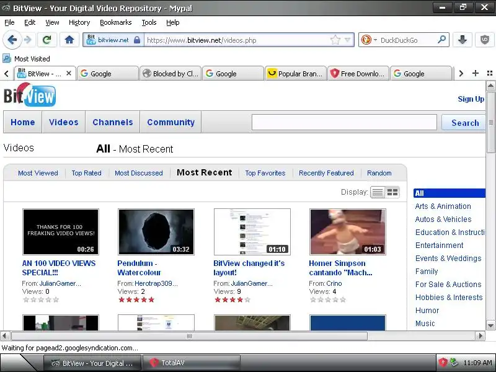
Task: Open the Tools menu
Action: click(x=149, y=22)
